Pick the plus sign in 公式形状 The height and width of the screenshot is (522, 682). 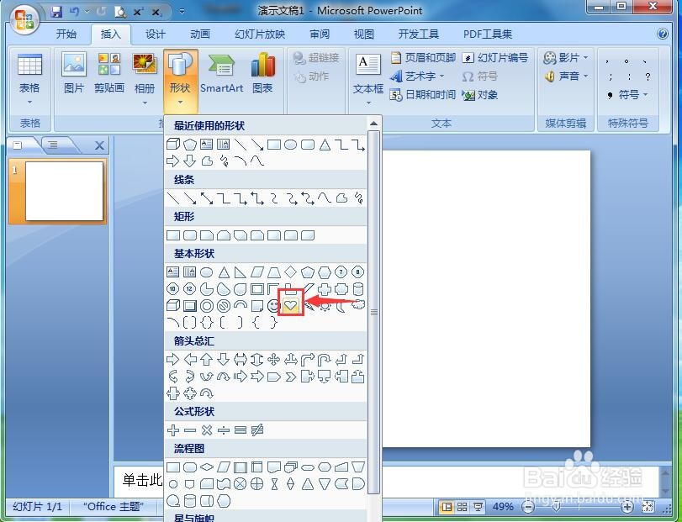[x=173, y=430]
